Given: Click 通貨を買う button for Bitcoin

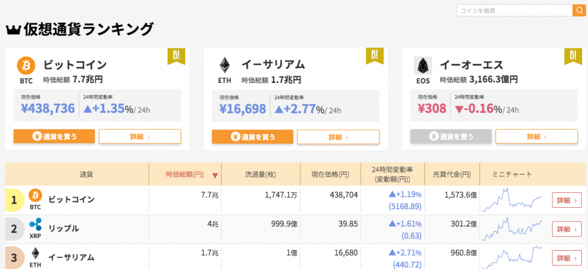Looking at the screenshot, I should pos(54,137).
